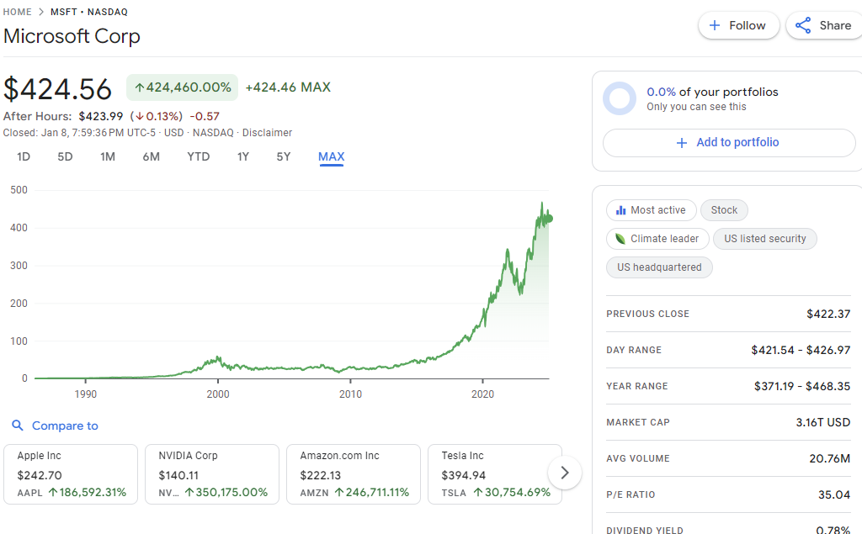Viewport: 862px width, 534px height.
Task: Click the next arrow in the compare carousel
Action: (x=565, y=473)
